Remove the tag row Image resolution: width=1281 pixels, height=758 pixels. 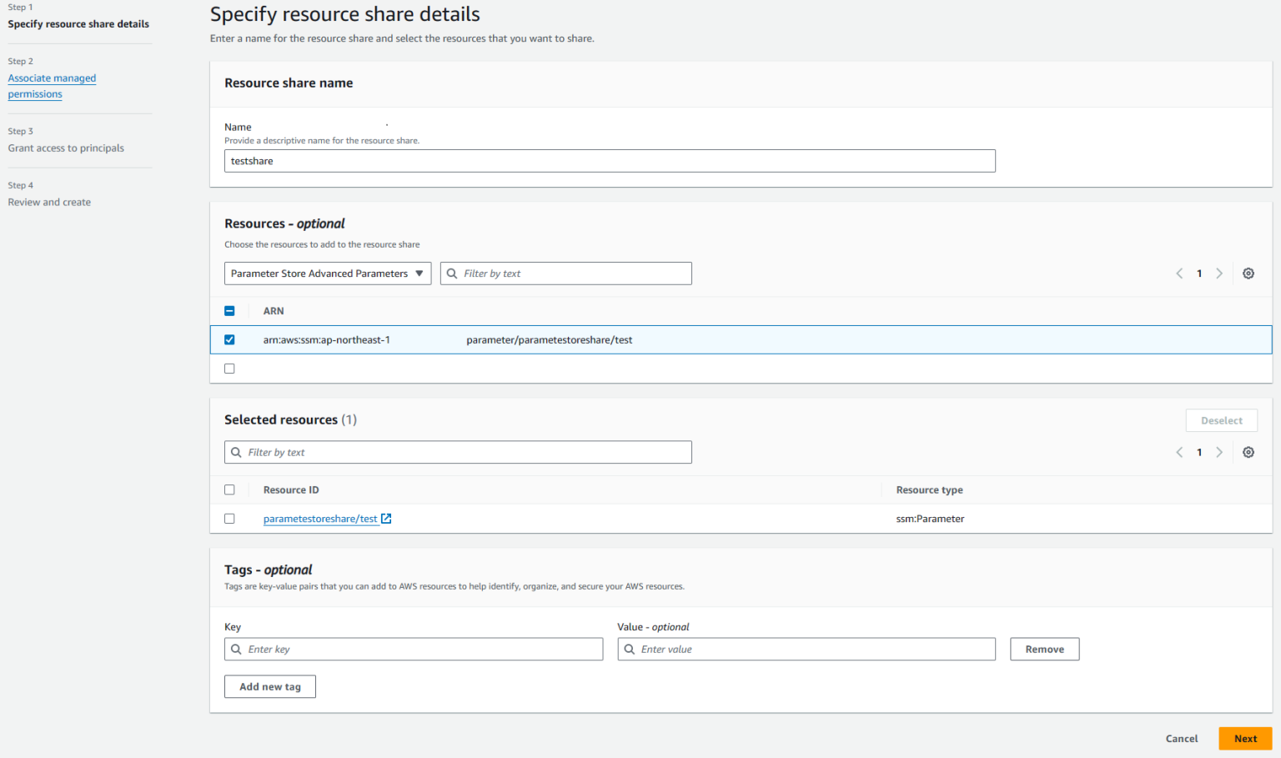click(1045, 650)
